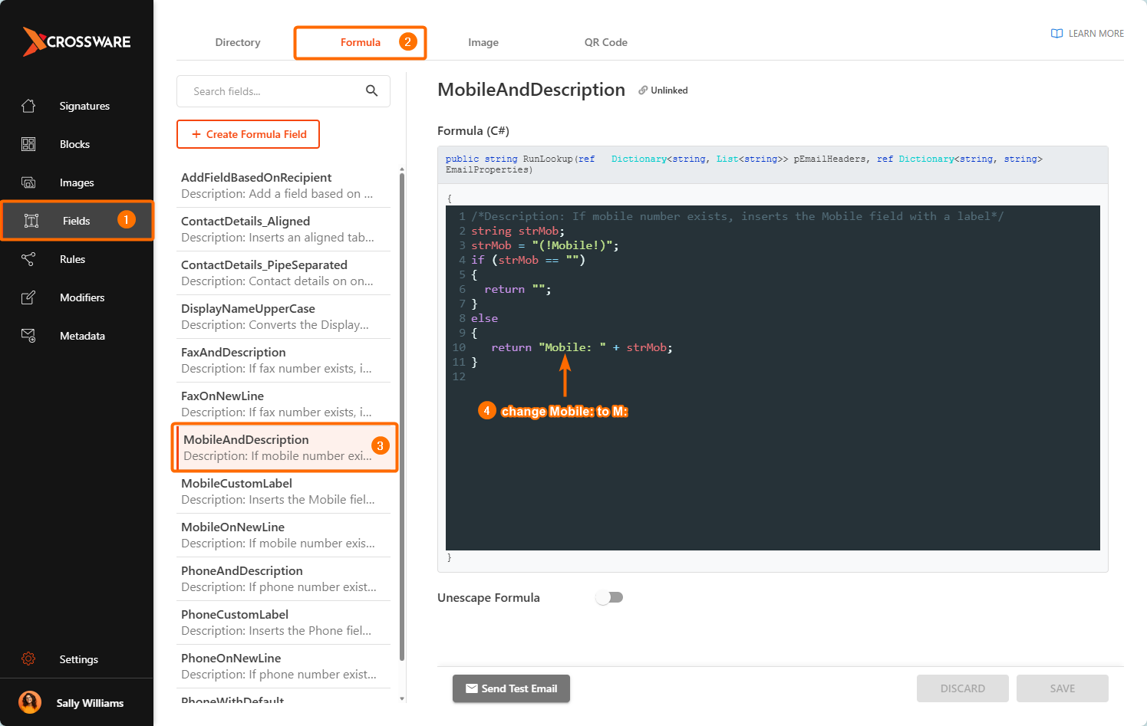The height and width of the screenshot is (726, 1147).
Task: Click the Signatures home icon in sidebar
Action: pyautogui.click(x=28, y=106)
